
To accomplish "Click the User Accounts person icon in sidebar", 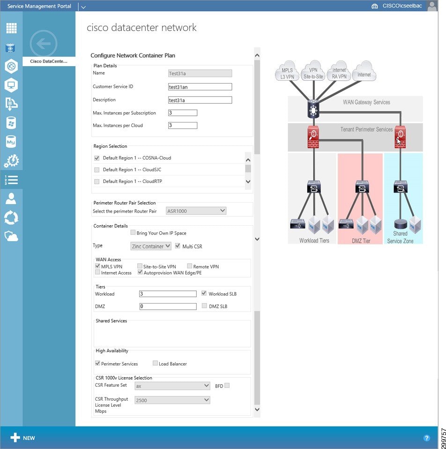I will click(11, 198).
